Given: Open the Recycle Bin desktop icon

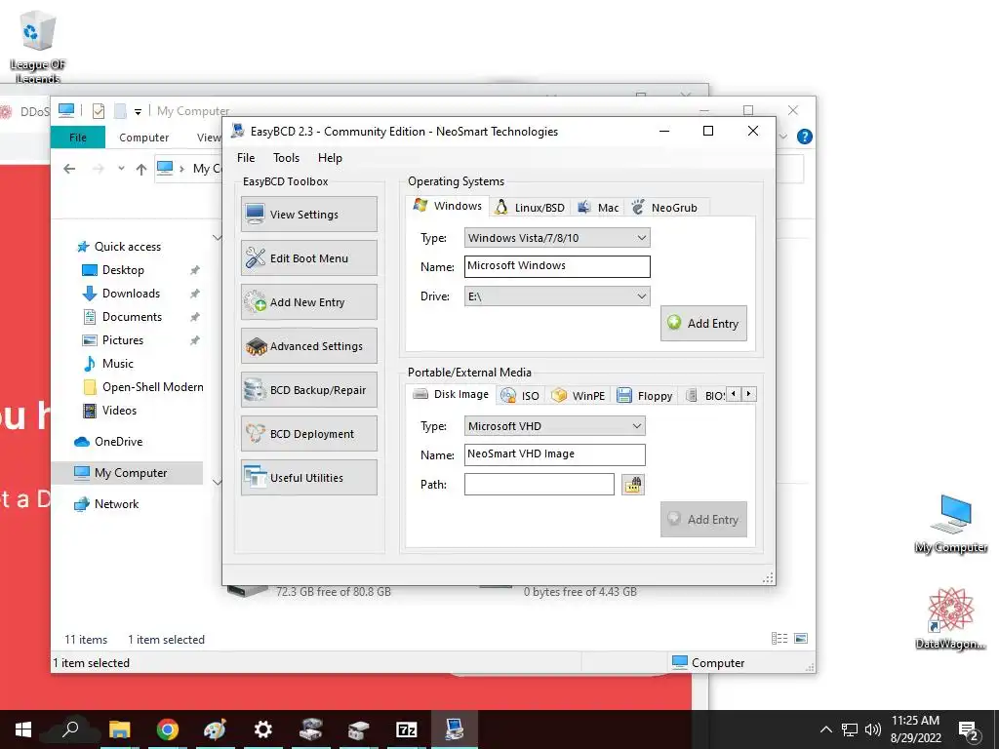Looking at the screenshot, I should 38,46.
